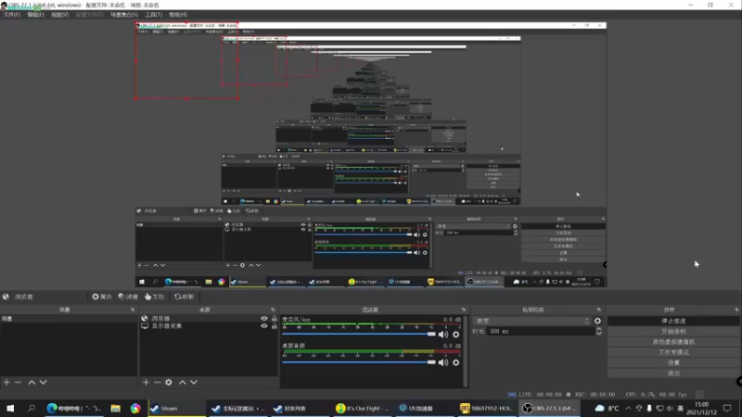Open 设置 settings button in Controls
742x417 pixels.
[673, 362]
